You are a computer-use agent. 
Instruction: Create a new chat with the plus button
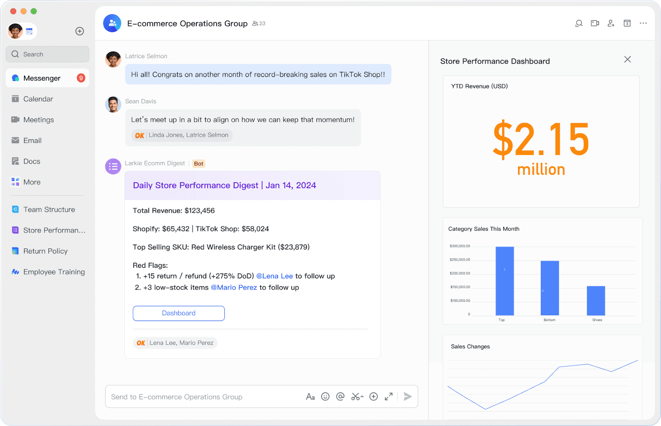pyautogui.click(x=79, y=31)
